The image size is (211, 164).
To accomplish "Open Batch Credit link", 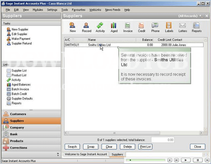I will [17, 94].
